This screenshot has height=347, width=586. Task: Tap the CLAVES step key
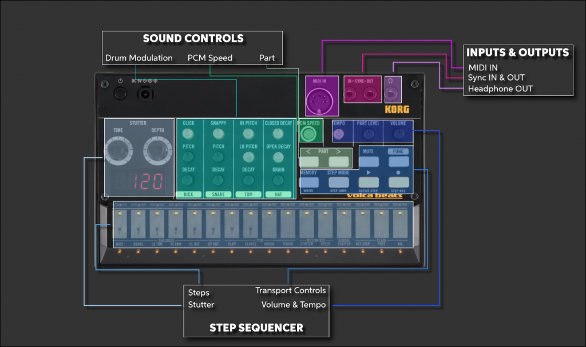[x=251, y=224]
